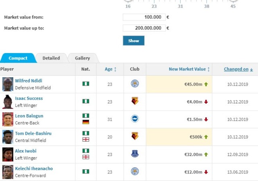Sort by Changed on column
Viewport: 258px width, 181px height.
click(x=238, y=69)
